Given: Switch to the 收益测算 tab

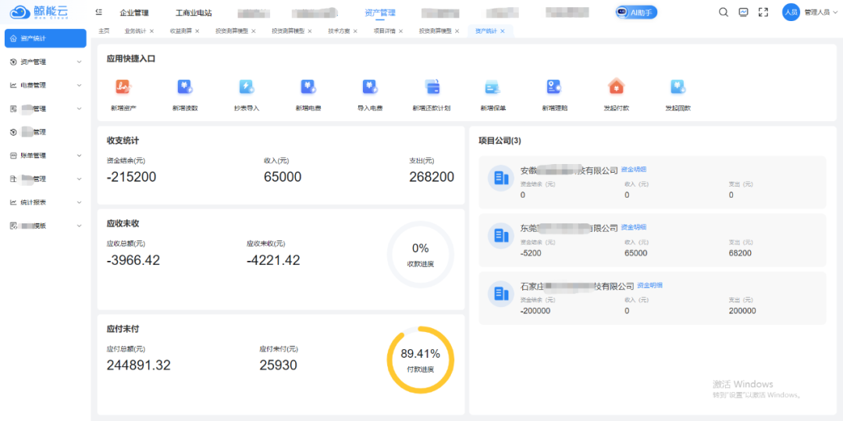Looking at the screenshot, I should click(x=180, y=31).
